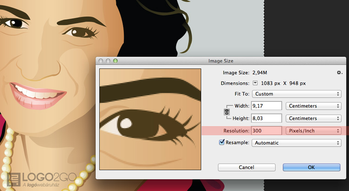Click the Resolution field showing 300
349x191 pixels.
click(266, 131)
